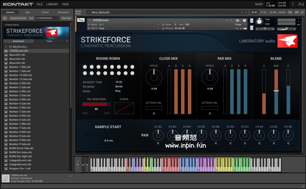Toggle the instrument Solo button
The width and height of the screenshot is (306, 189).
[252, 21]
